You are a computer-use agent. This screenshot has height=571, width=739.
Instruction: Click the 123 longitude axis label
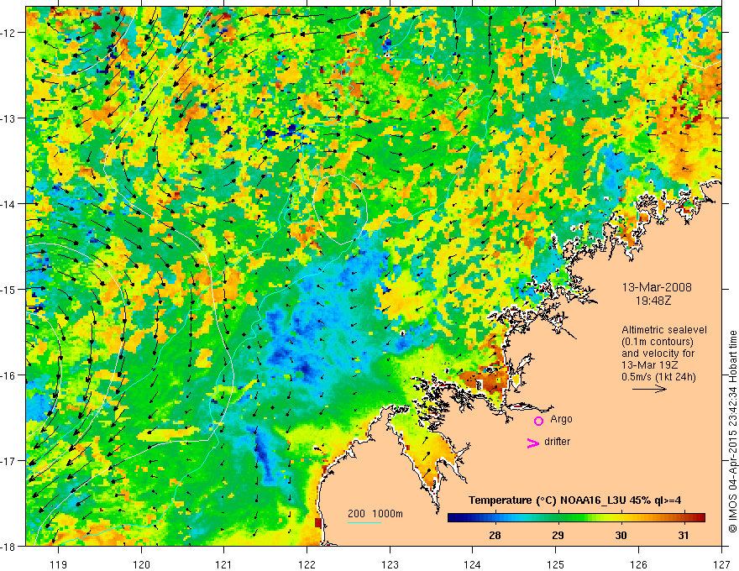coord(390,564)
